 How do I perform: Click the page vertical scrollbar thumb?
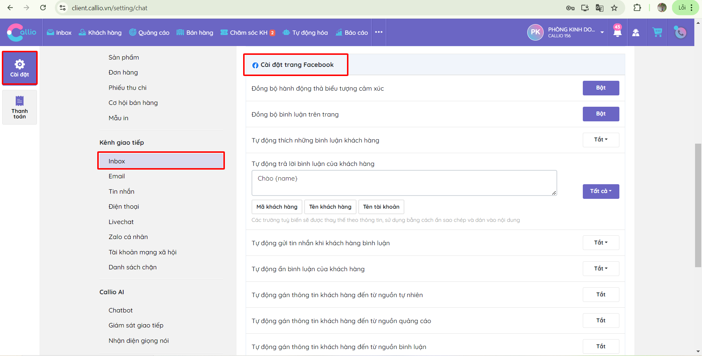pyautogui.click(x=698, y=205)
